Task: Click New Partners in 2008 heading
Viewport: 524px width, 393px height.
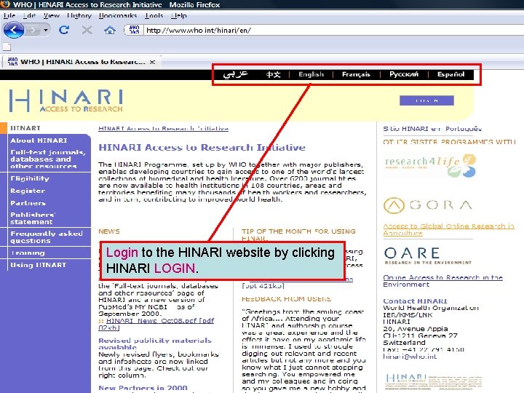Action: pos(143,388)
